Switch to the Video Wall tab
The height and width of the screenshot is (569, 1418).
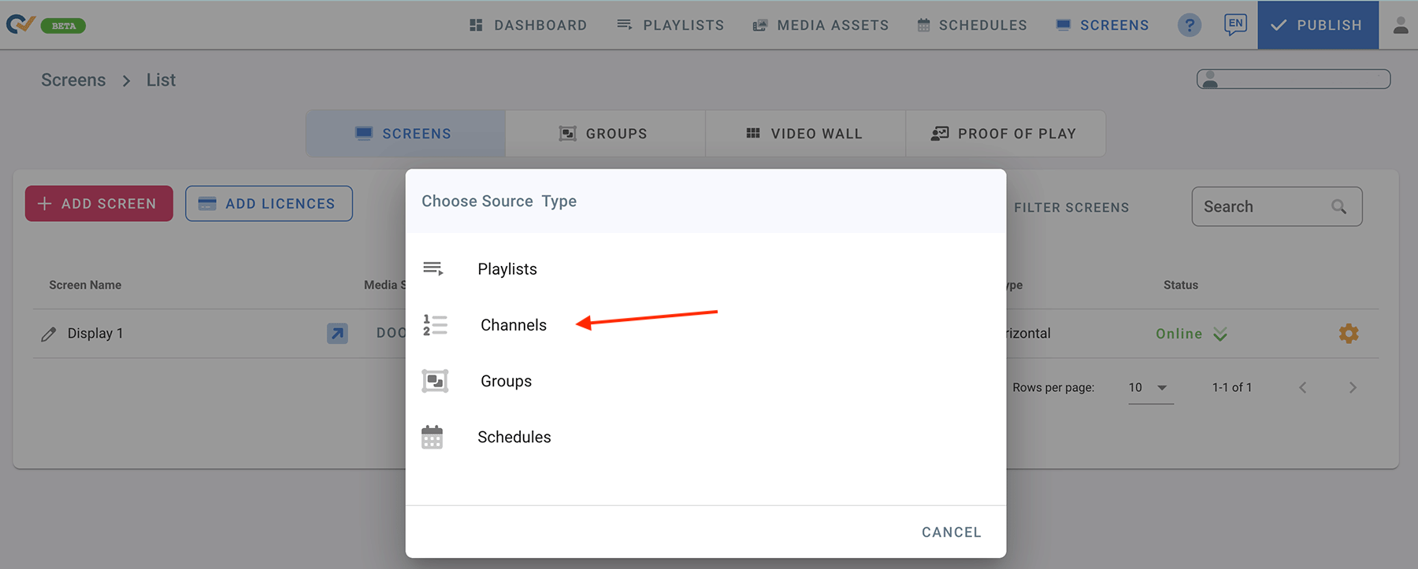(x=804, y=134)
